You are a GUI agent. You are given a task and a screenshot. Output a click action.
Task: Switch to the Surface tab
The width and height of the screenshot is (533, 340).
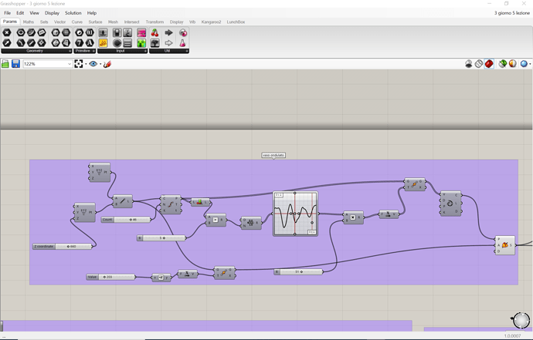pos(95,22)
